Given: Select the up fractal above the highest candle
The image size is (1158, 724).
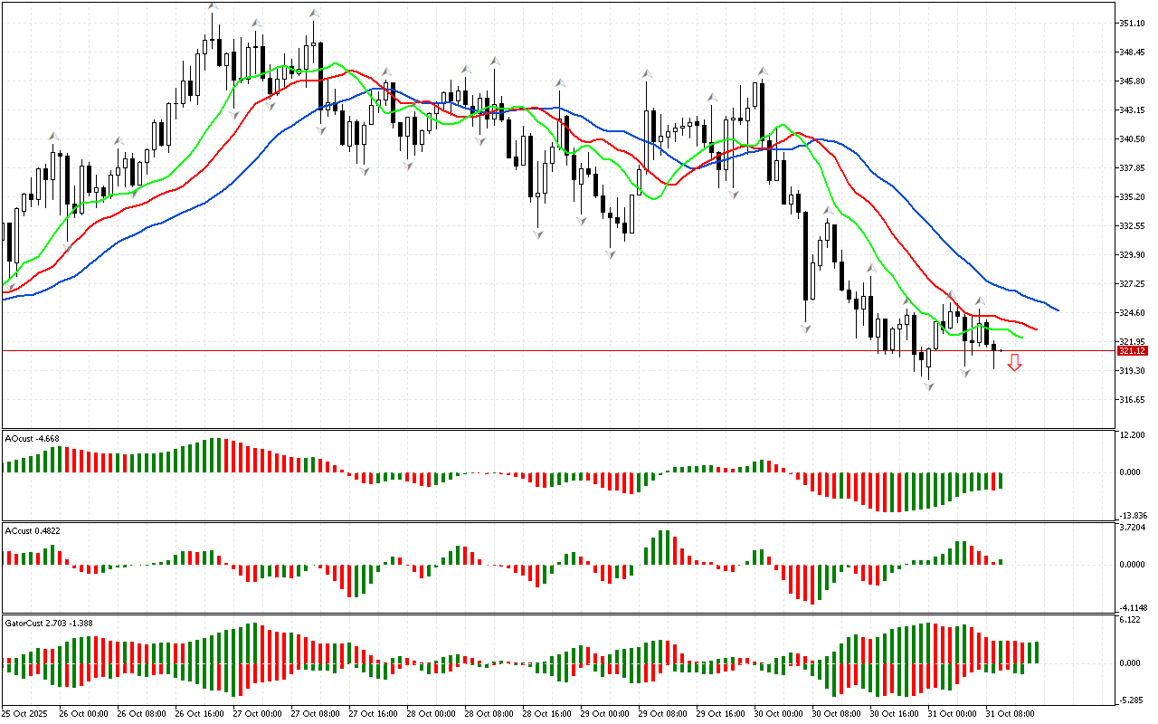Looking at the screenshot, I should [213, 7].
